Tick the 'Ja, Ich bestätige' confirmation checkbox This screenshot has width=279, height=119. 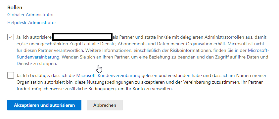(x=11, y=75)
